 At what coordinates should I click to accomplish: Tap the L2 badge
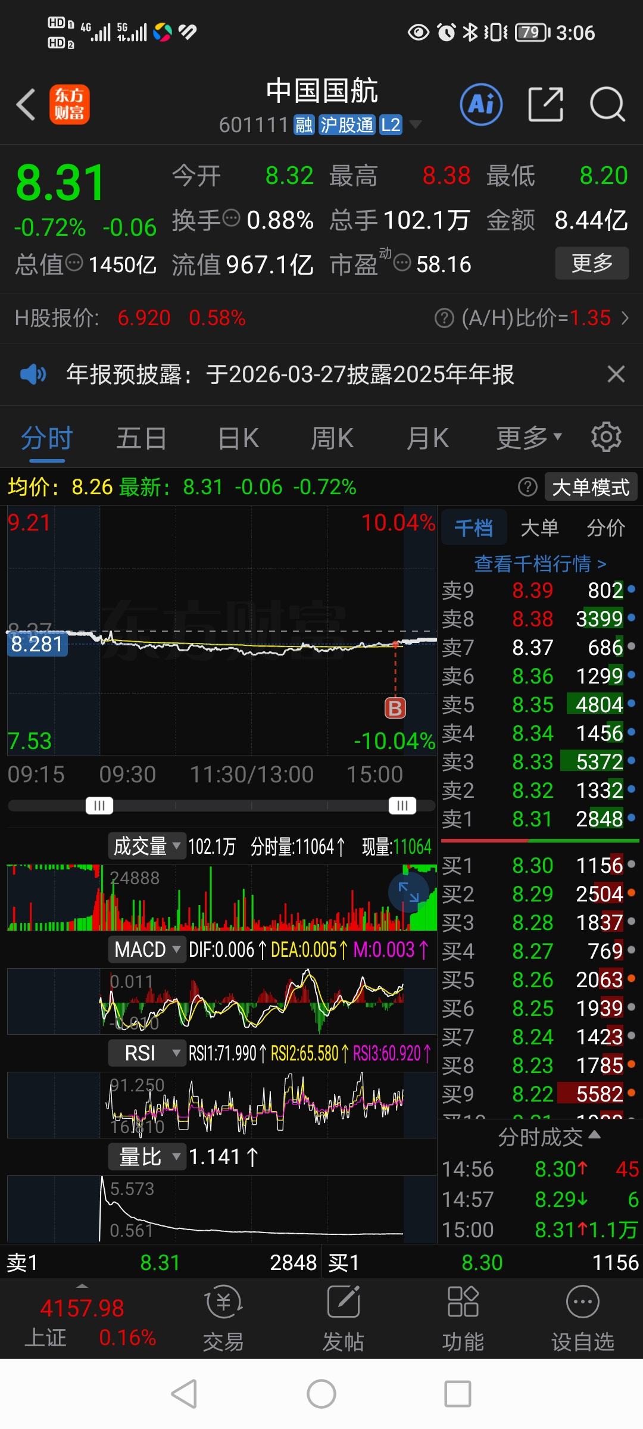[x=391, y=125]
